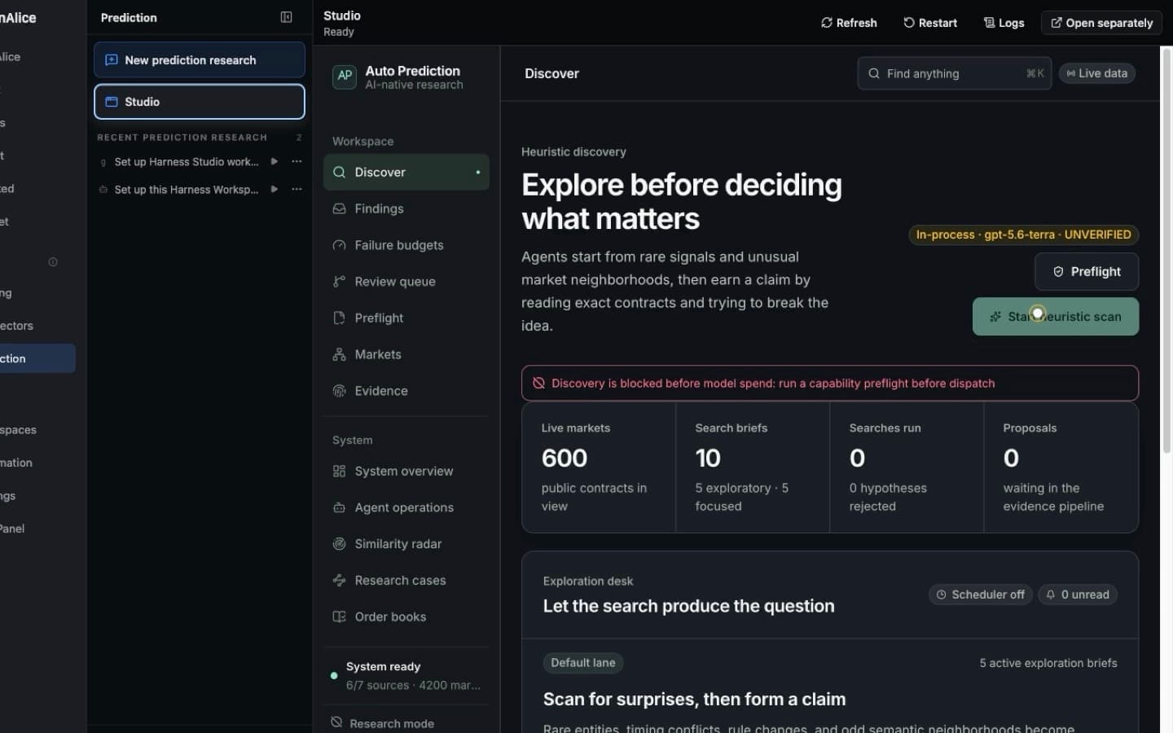
Task: Click the blocked icon in discovery warning
Action: coord(538,383)
